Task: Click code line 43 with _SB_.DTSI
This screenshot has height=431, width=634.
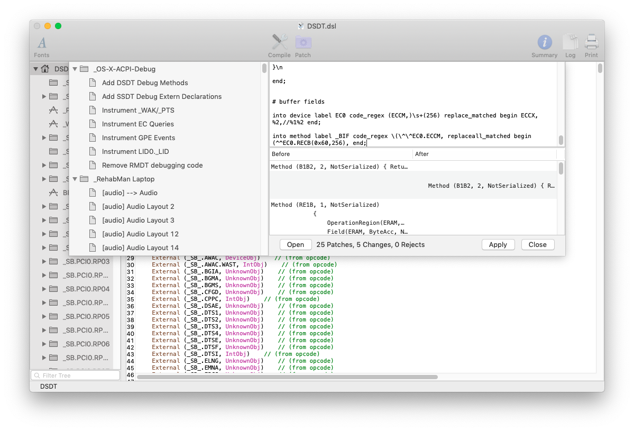Action: tap(235, 354)
